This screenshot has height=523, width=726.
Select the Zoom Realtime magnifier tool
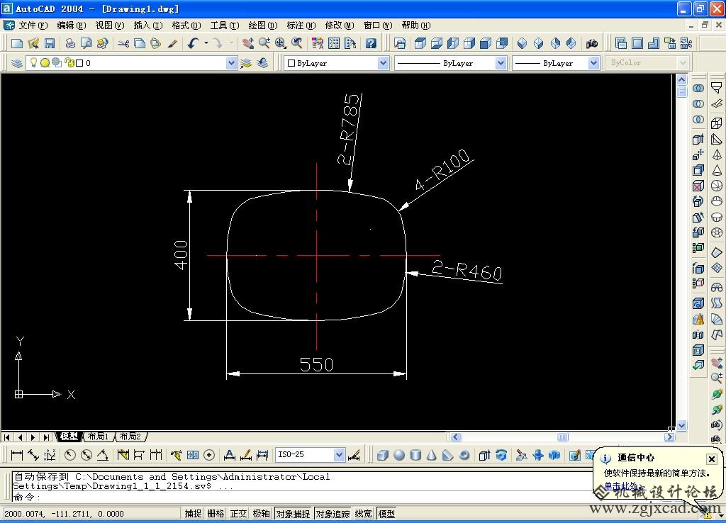click(x=264, y=43)
